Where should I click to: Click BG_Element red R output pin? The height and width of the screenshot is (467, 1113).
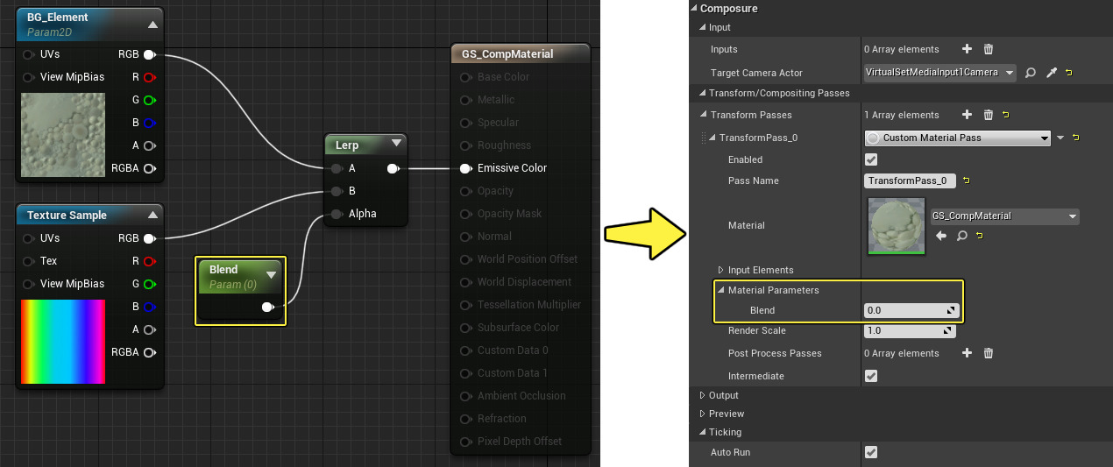[x=149, y=77]
